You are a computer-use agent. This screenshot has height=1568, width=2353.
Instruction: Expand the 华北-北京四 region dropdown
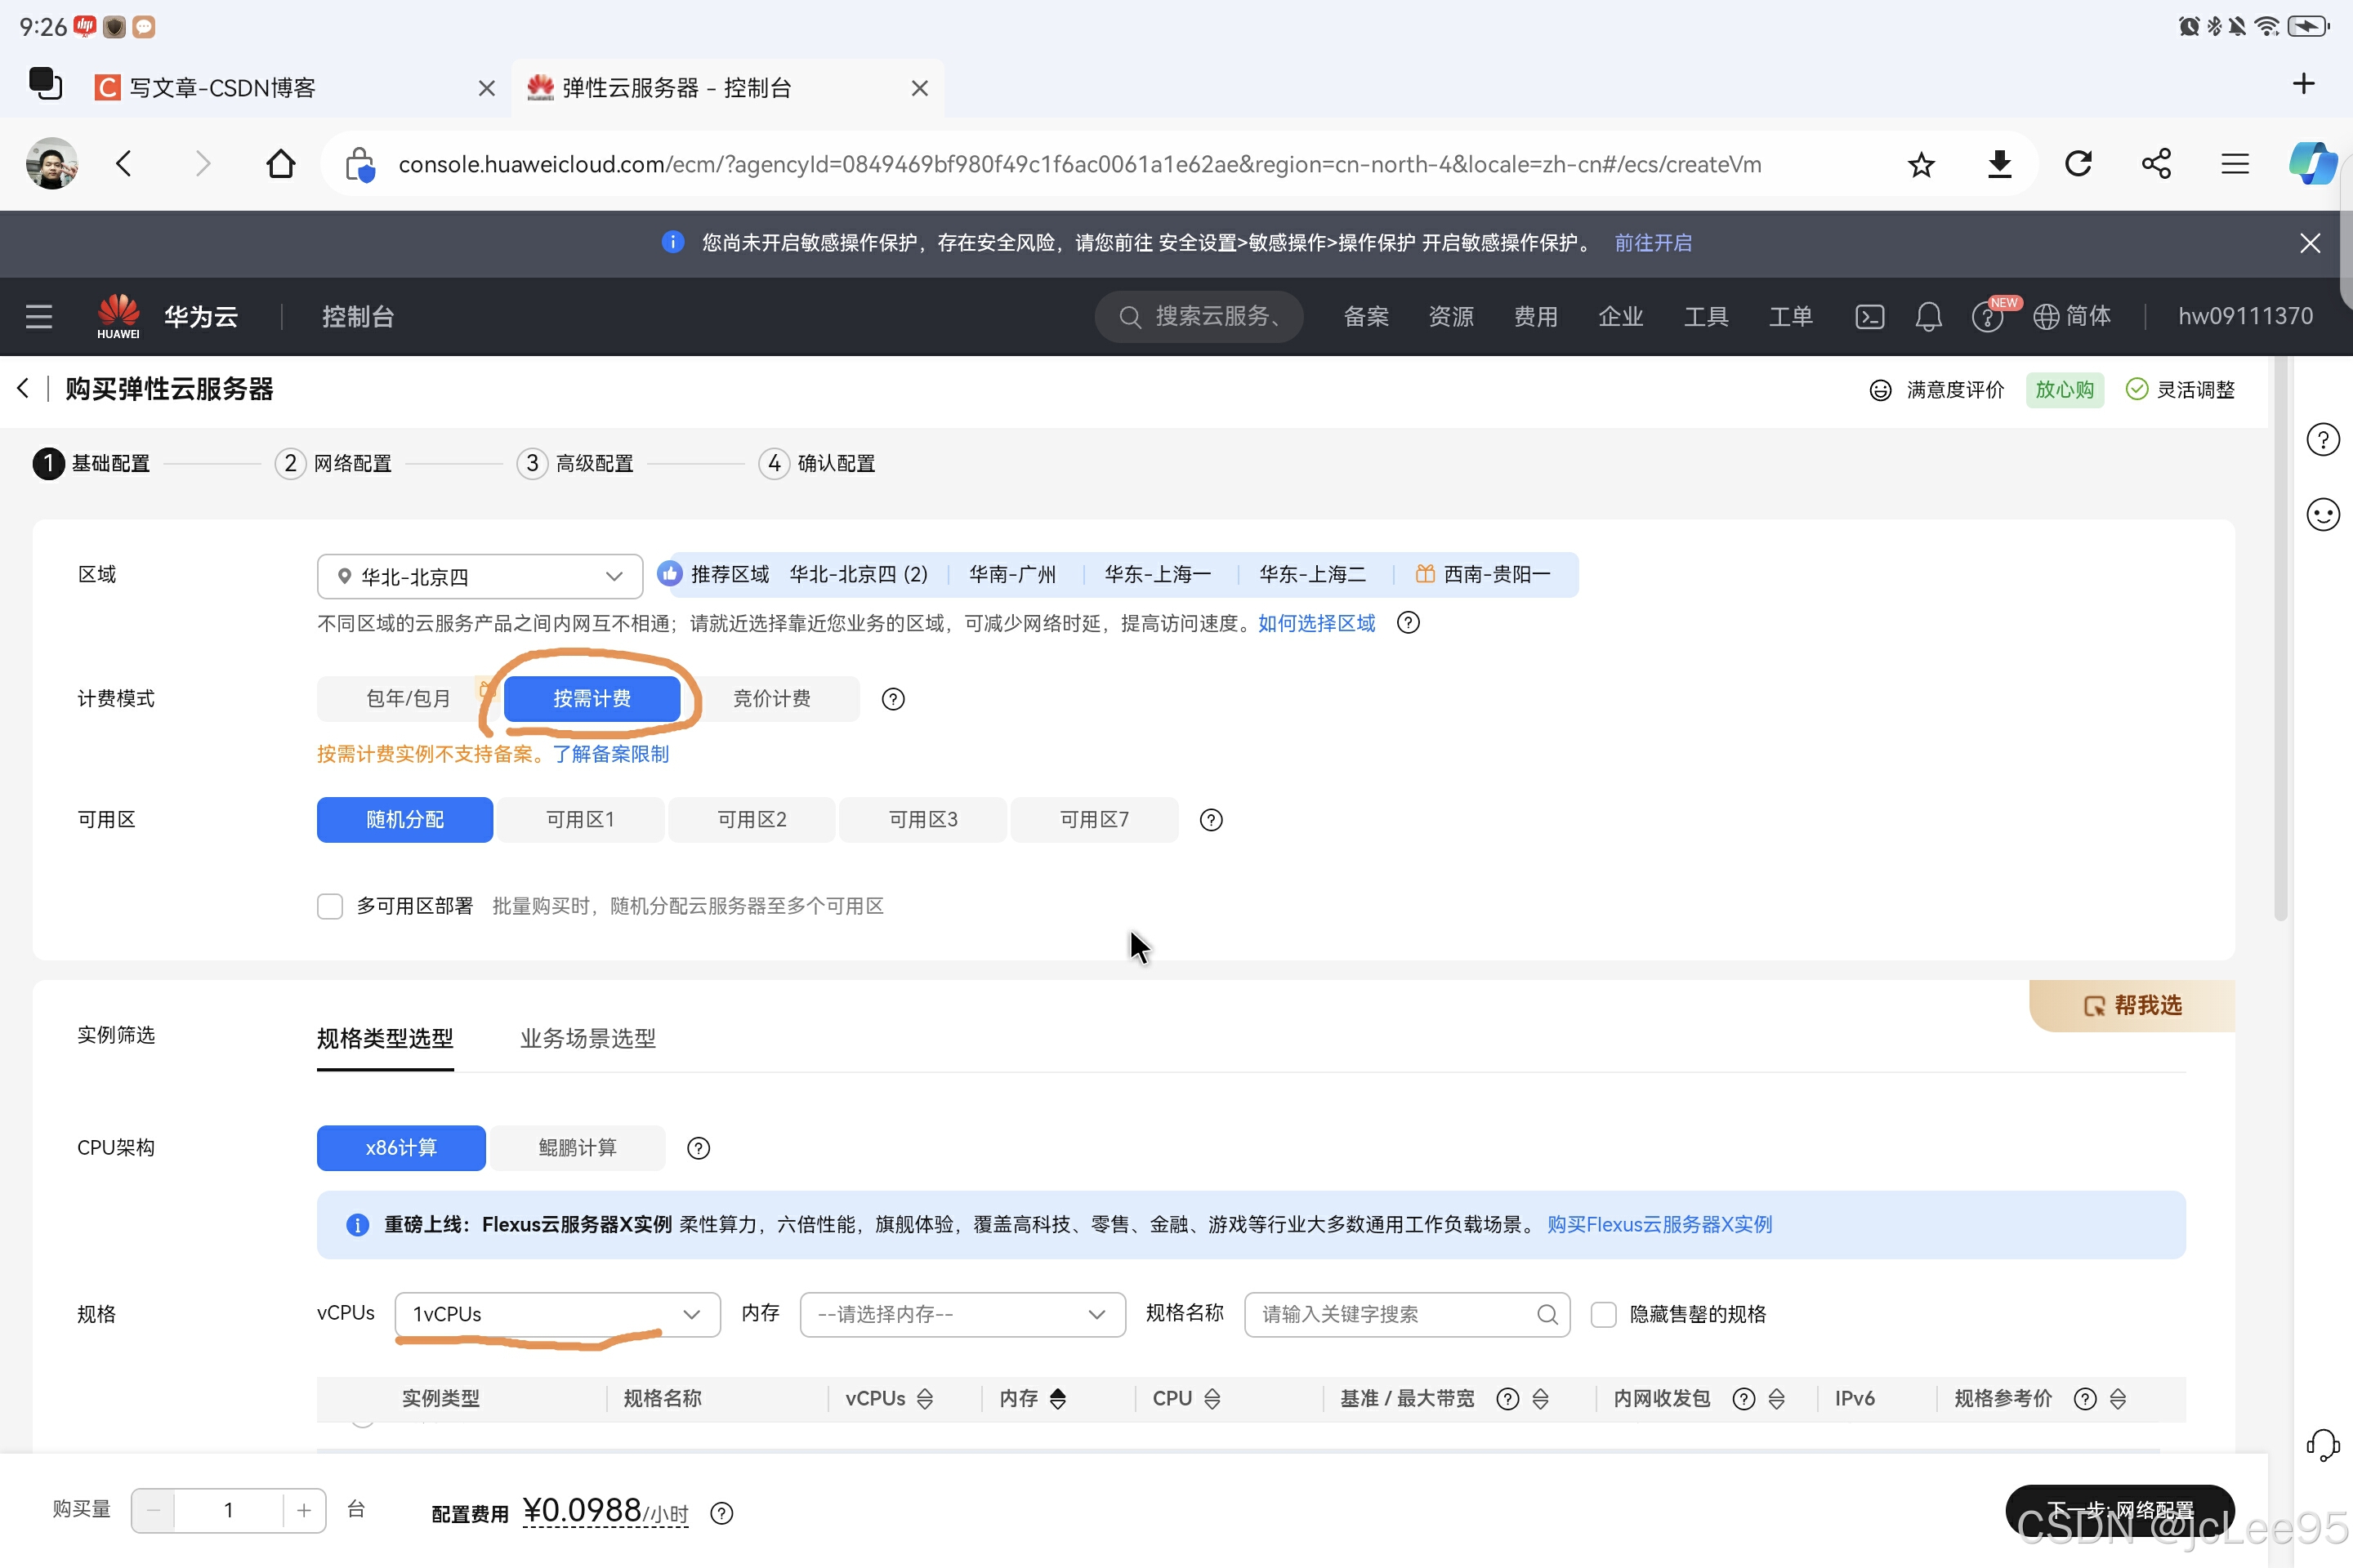tap(480, 577)
